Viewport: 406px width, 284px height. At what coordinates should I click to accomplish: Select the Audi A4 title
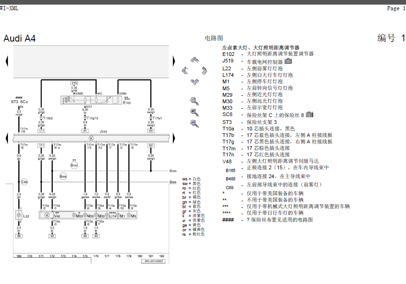click(x=19, y=38)
